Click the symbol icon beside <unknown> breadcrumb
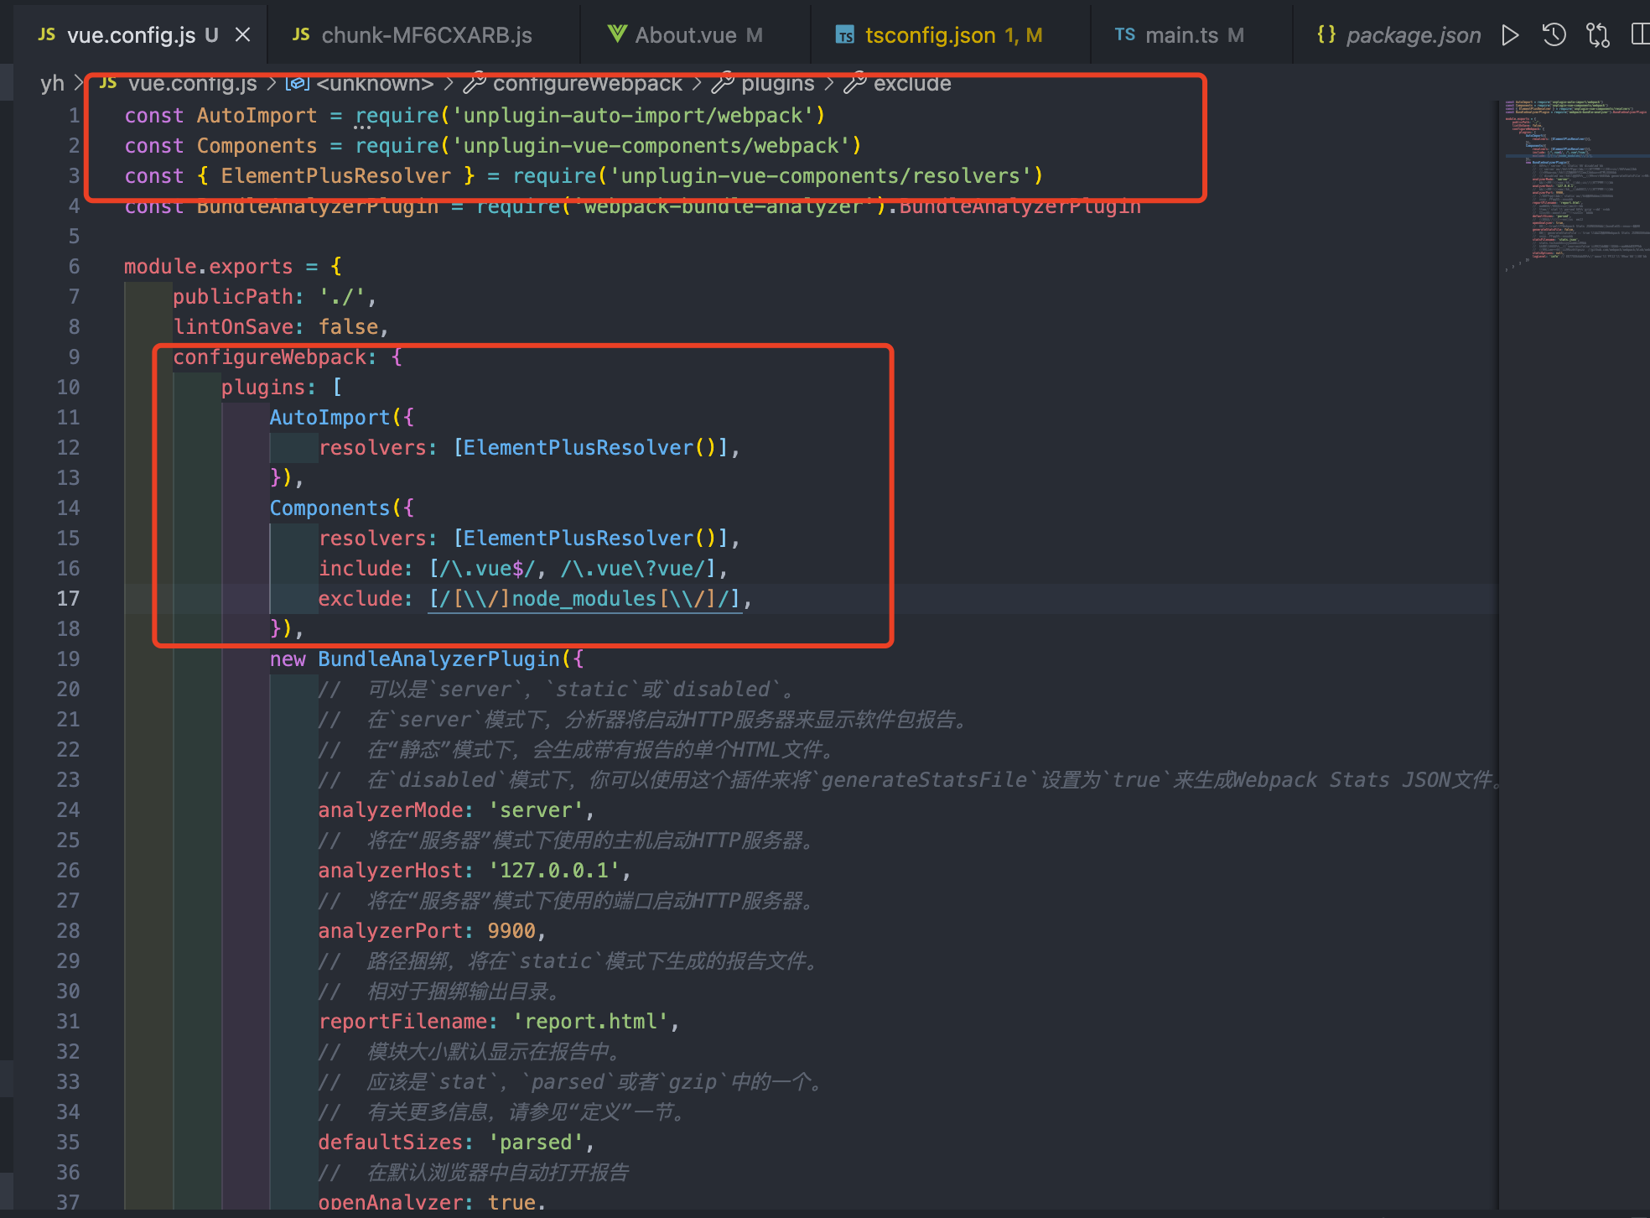This screenshot has height=1218, width=1650. tap(298, 83)
